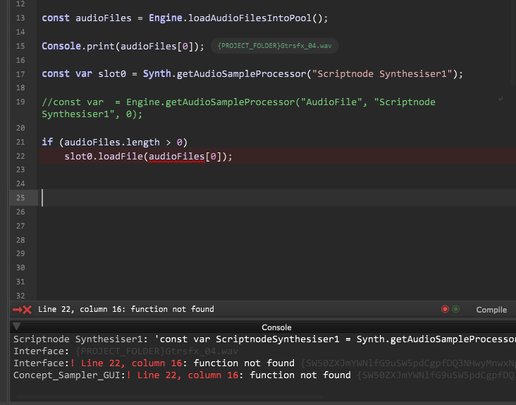Screen dimensions: 516x405
Task: Click the green status indicator near Compile
Action: tap(455, 309)
